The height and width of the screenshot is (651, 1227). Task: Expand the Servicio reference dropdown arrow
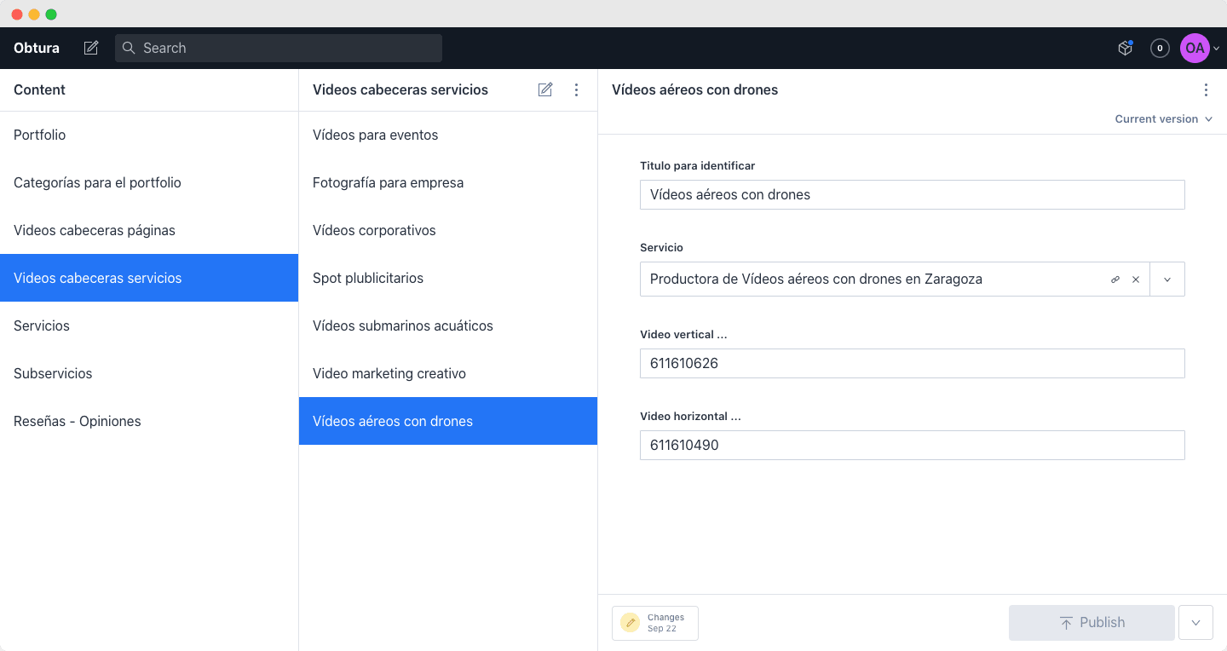pyautogui.click(x=1167, y=279)
